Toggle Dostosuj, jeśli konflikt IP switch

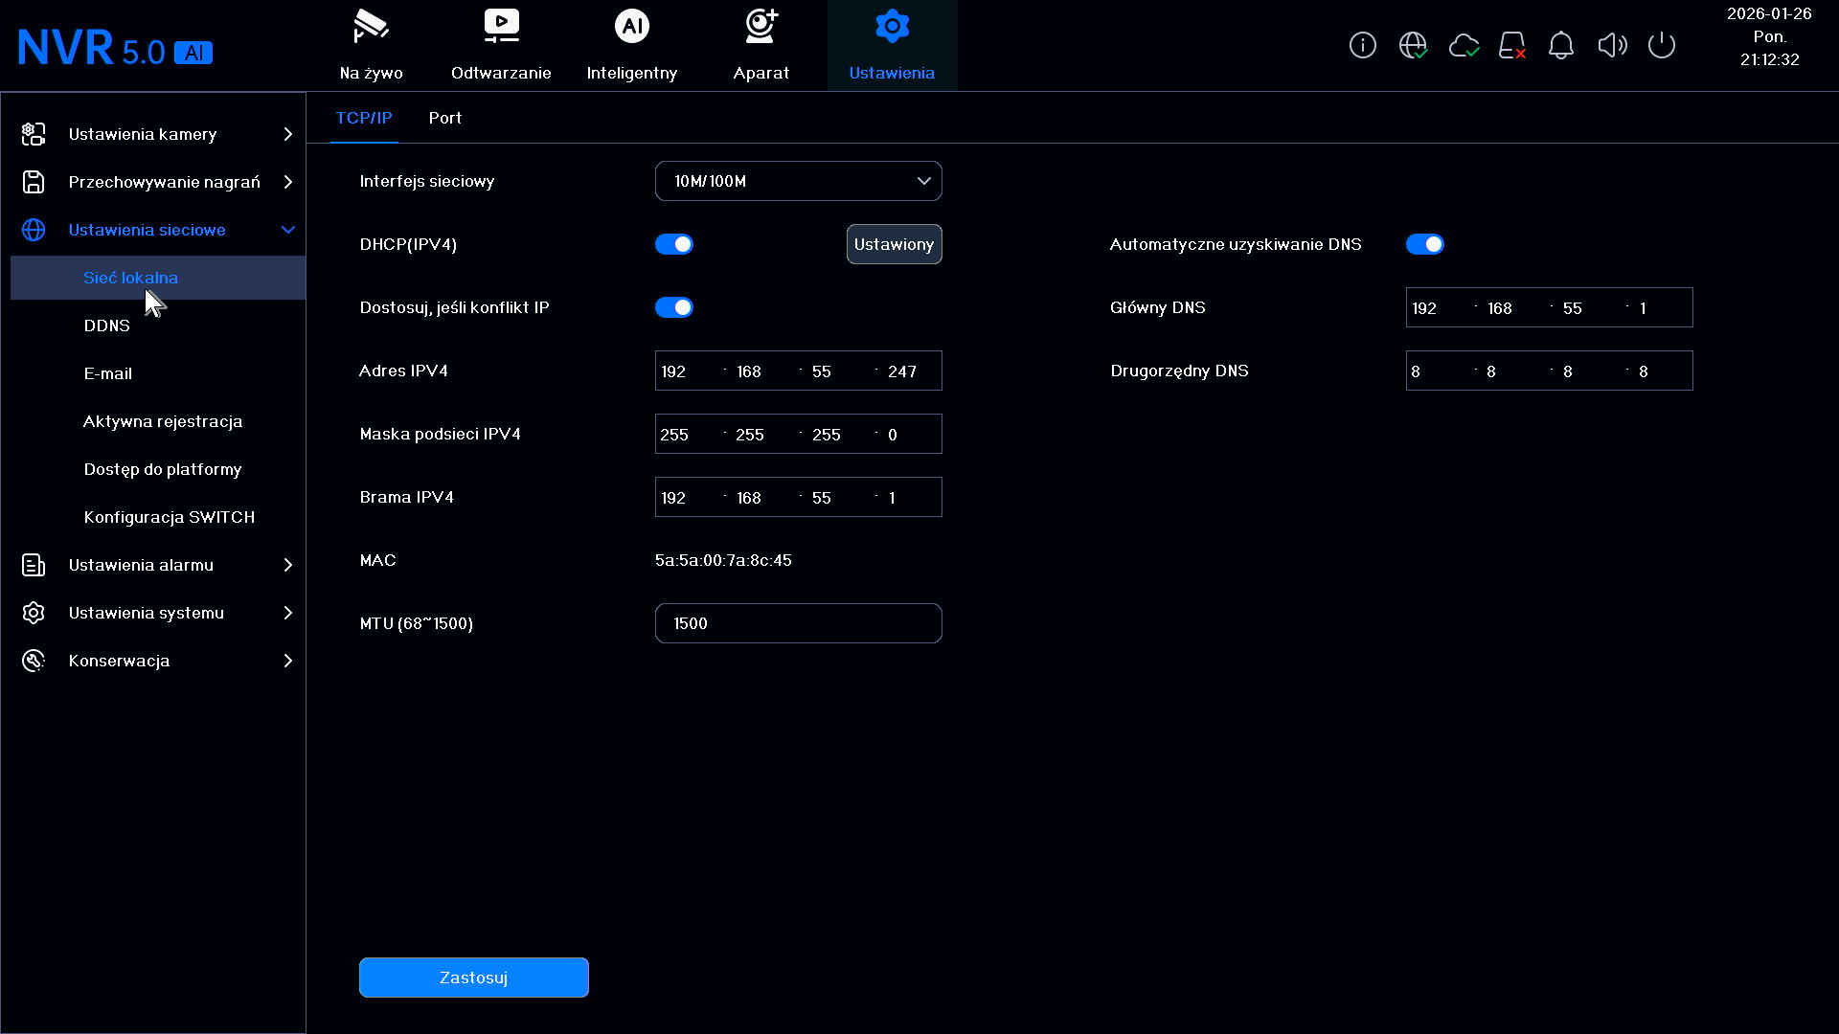point(674,307)
